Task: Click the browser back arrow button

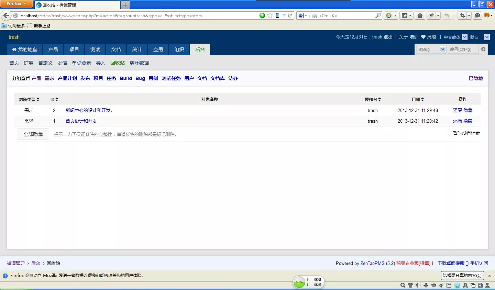Action: (6, 15)
